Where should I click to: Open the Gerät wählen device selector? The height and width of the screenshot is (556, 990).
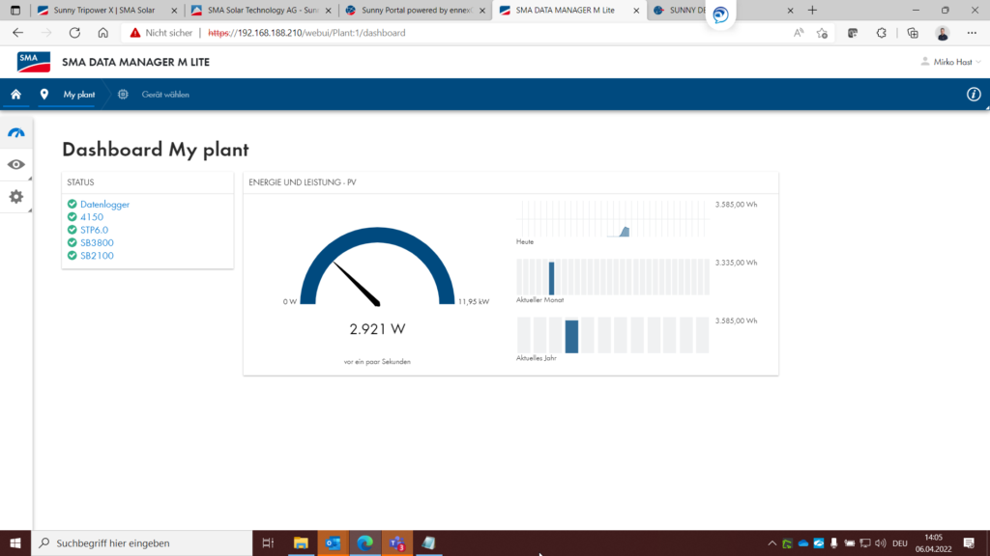164,95
